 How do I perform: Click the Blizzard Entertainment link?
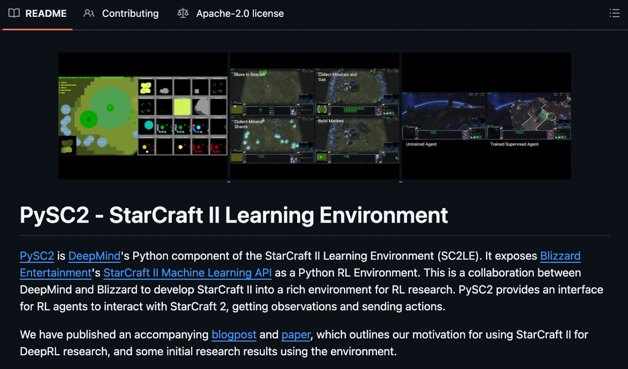pos(560,256)
